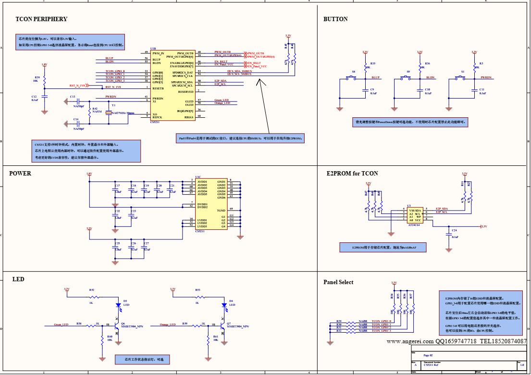Select the yellow U3 EEPROM body

415,215
